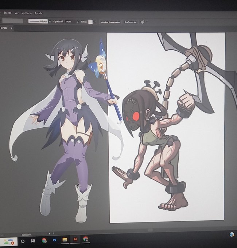
Task: Open the Efecto menu
Action: pos(8,13)
